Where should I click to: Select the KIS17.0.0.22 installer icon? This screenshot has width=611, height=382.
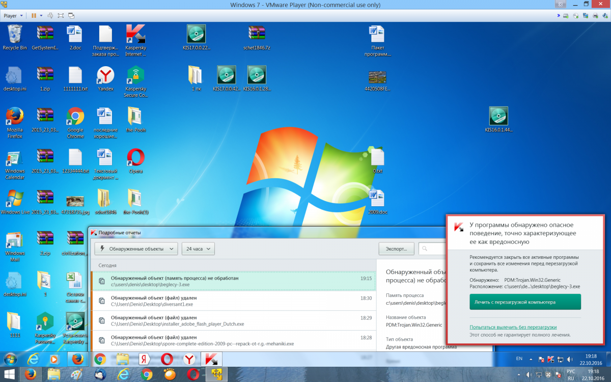196,37
